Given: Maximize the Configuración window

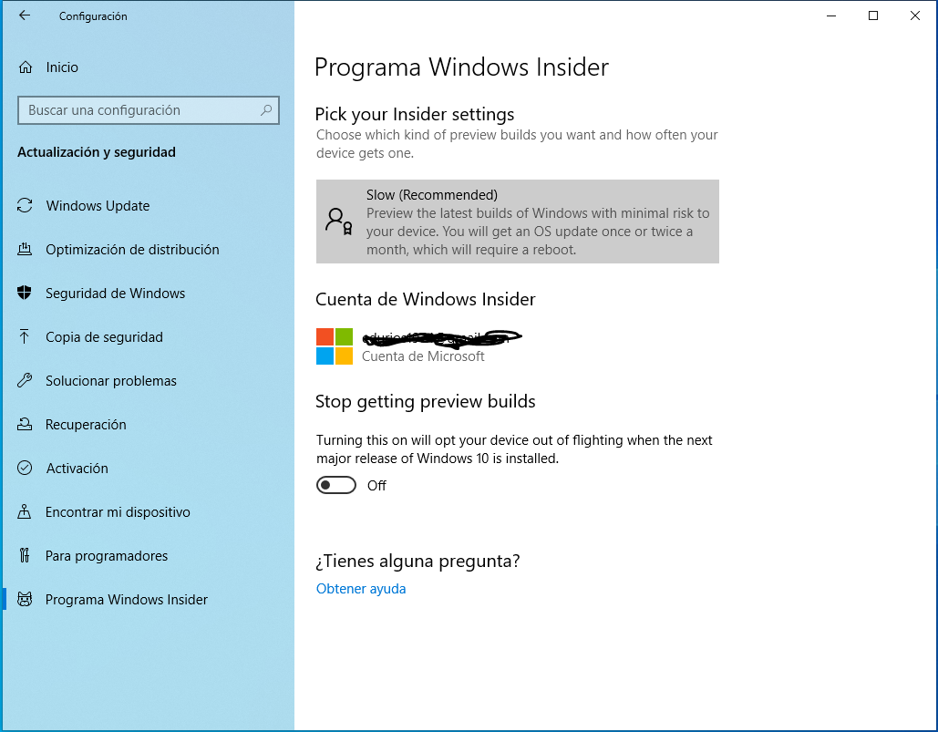Looking at the screenshot, I should tap(872, 15).
